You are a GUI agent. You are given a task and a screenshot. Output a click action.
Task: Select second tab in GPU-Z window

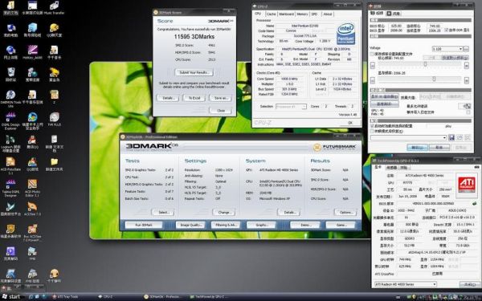(391, 168)
